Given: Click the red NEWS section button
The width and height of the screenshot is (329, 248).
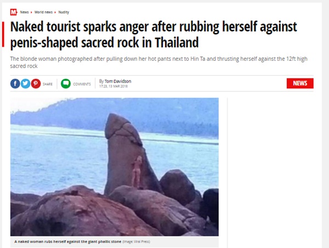Looking at the screenshot, I should [x=300, y=83].
